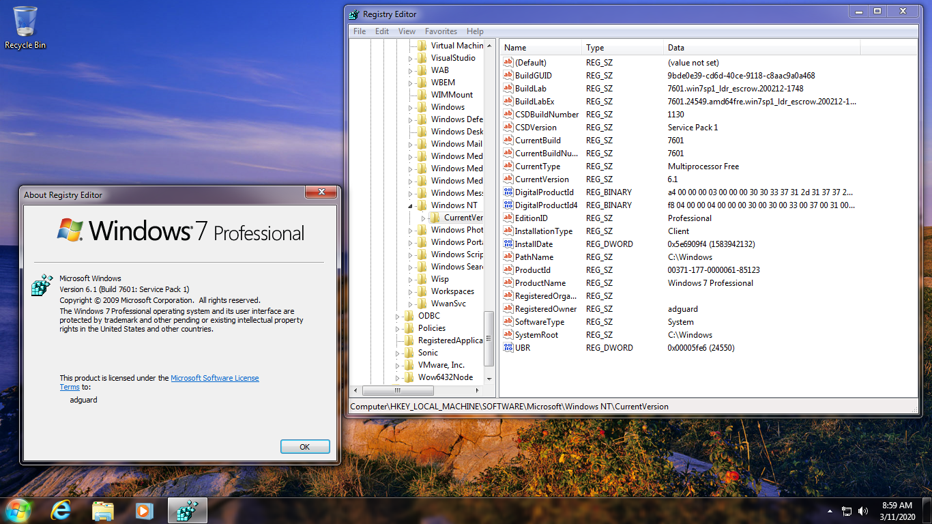The width and height of the screenshot is (932, 524).
Task: Expand the VisualStudio tree node
Action: point(411,58)
